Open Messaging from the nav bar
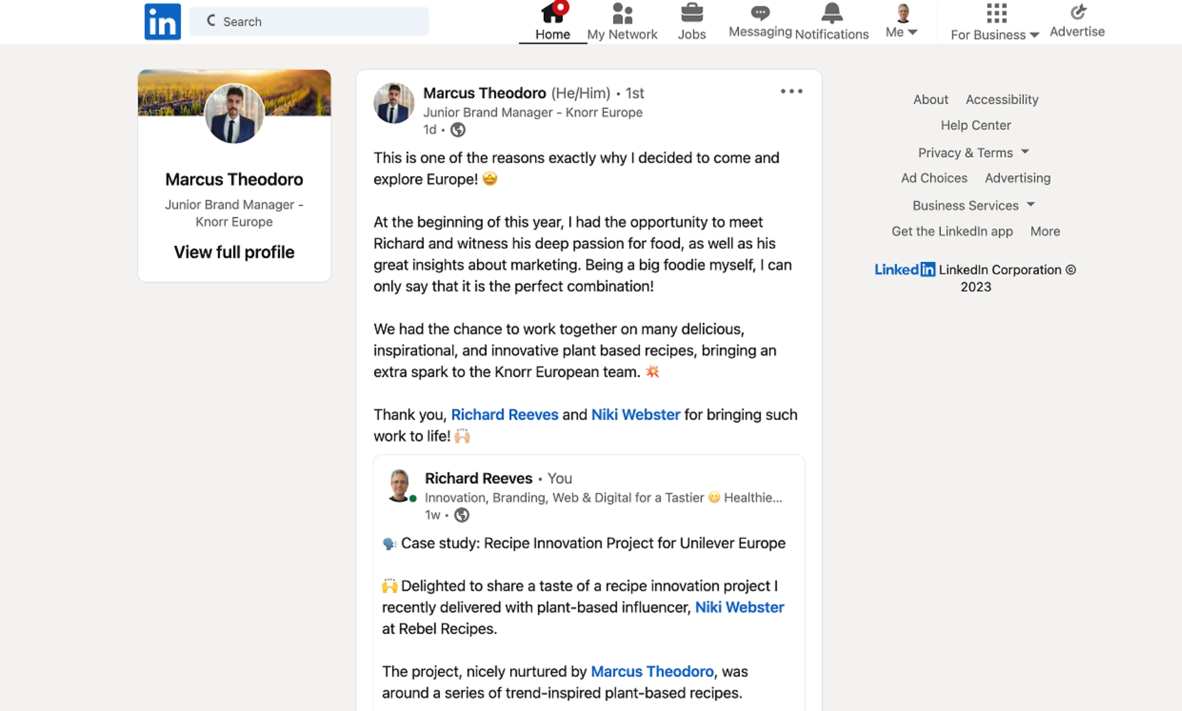Screen dimensions: 1182x711 click(x=759, y=21)
